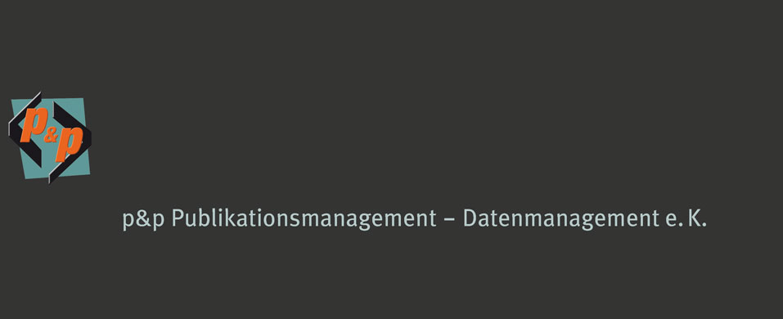
Task: Click the p&p company logo
Action: click(50, 137)
